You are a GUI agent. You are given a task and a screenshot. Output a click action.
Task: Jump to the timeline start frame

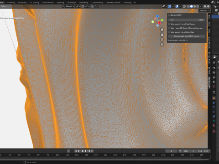click(76, 151)
